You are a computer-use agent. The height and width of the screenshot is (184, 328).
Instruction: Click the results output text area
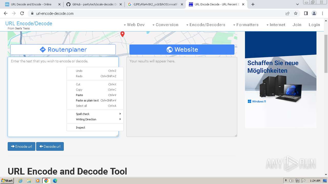[182, 97]
